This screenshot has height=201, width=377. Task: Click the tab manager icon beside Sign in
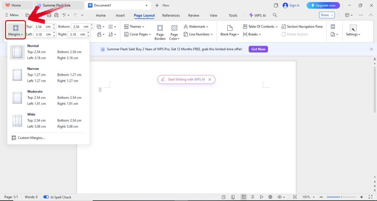click(276, 5)
